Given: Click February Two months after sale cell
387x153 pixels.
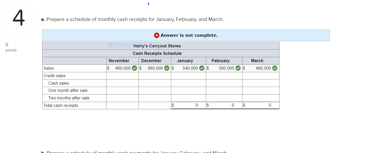Looking at the screenshot, I should 224,98.
